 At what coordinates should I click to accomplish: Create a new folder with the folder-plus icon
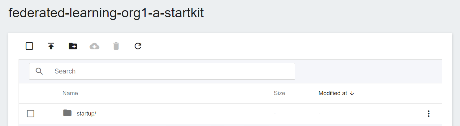point(73,46)
